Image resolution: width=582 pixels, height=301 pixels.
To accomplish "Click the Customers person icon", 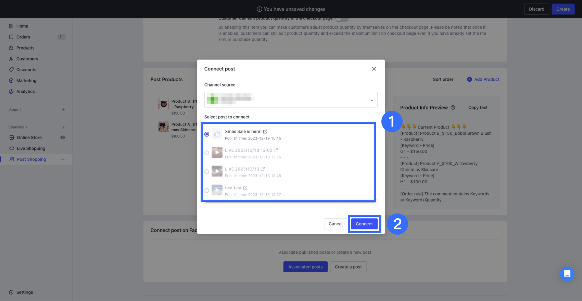I will point(11,59).
